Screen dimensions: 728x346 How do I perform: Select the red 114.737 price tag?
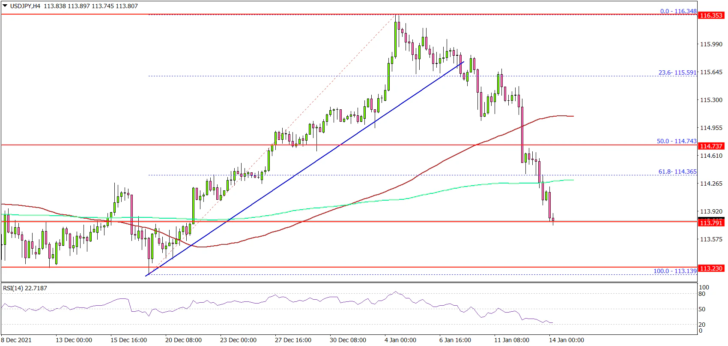pyautogui.click(x=711, y=146)
